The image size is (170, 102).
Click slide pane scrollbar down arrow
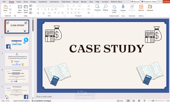coord(33,98)
